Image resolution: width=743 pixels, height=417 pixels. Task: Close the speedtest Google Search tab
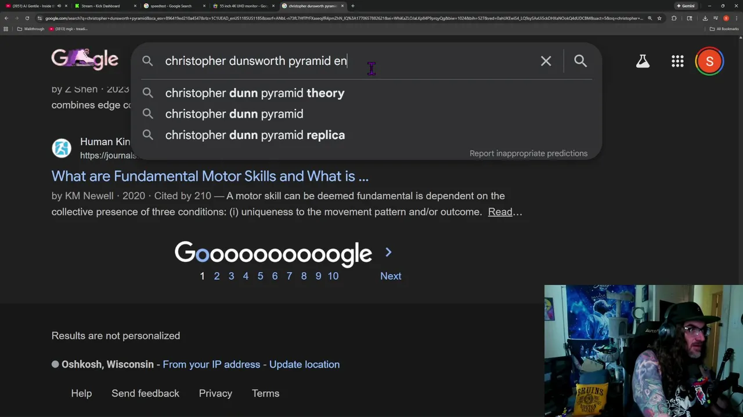point(204,6)
